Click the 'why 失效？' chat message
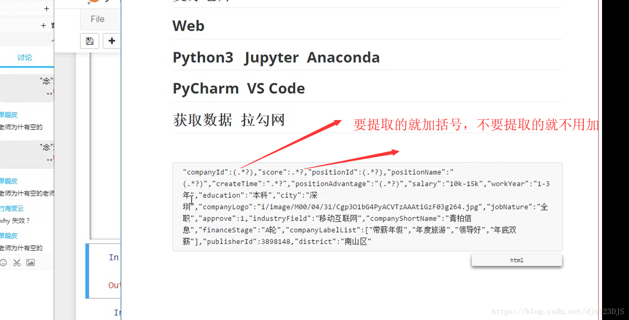Screen dimensions: 629x320 click(x=15, y=221)
